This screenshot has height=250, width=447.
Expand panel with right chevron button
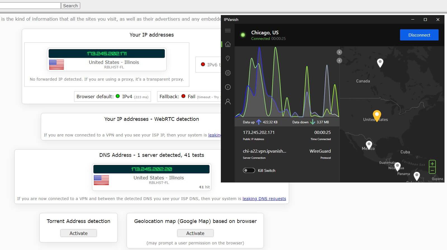339,52
